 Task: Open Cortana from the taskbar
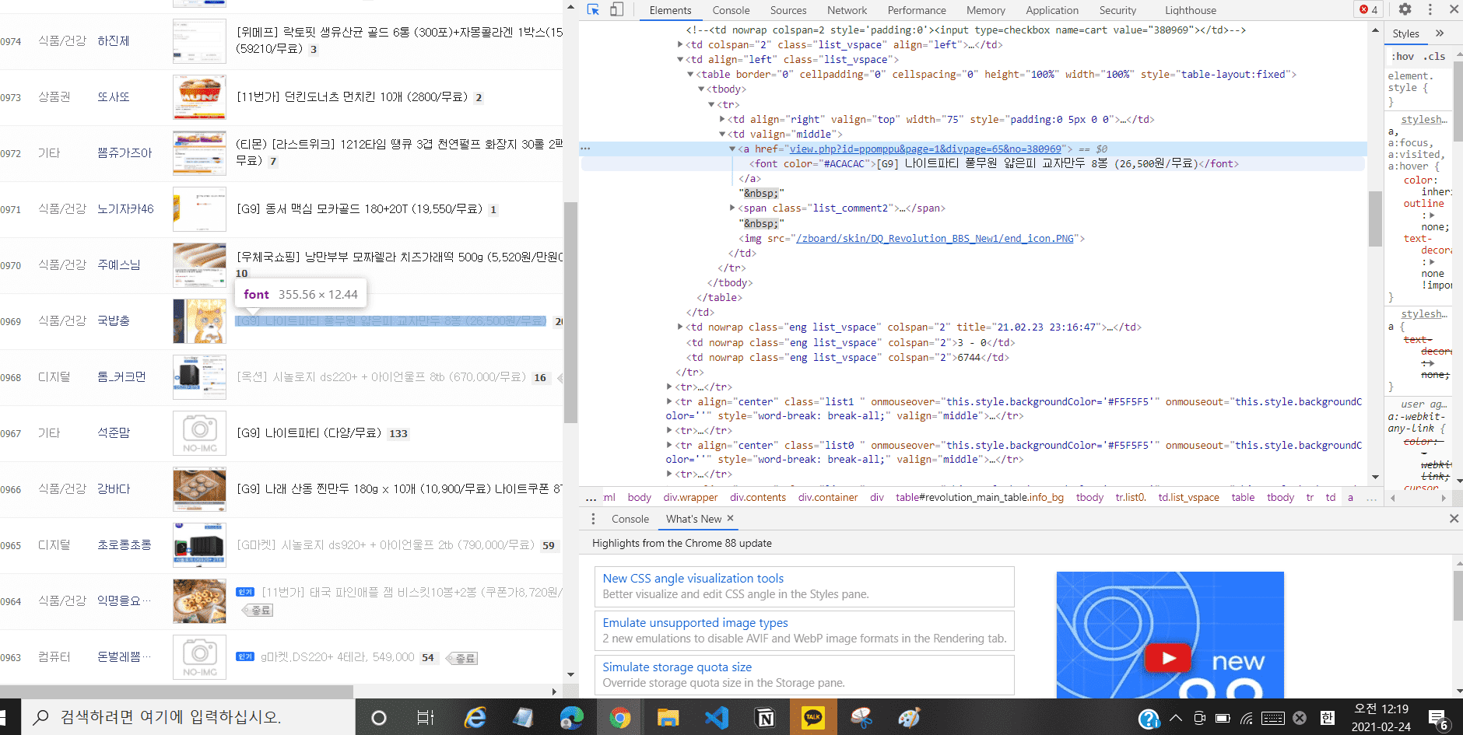point(379,717)
